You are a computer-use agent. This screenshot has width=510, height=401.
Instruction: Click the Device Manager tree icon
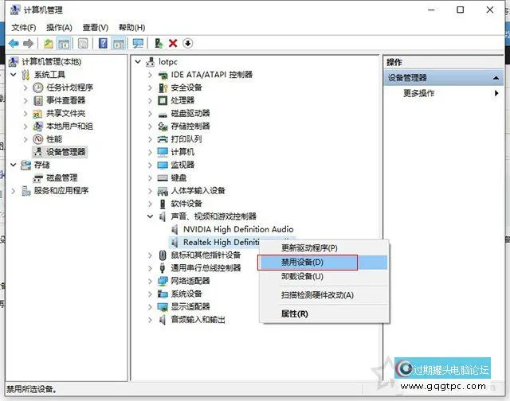[x=38, y=152]
